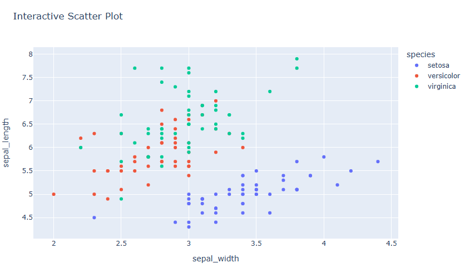Click the "Interactive Scatter Plot" title
This screenshot has height=273, width=465.
pyautogui.click(x=68, y=17)
